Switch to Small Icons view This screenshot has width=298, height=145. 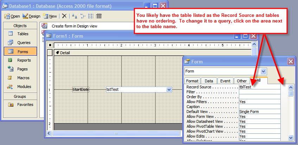click(x=83, y=16)
